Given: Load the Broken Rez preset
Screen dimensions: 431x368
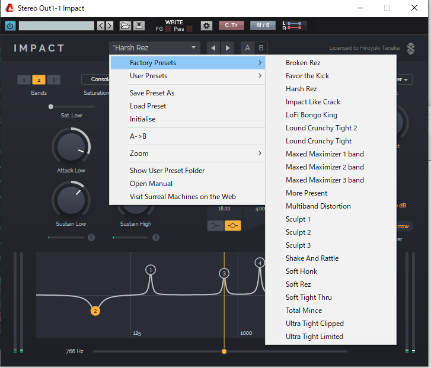Looking at the screenshot, I should [331, 63].
